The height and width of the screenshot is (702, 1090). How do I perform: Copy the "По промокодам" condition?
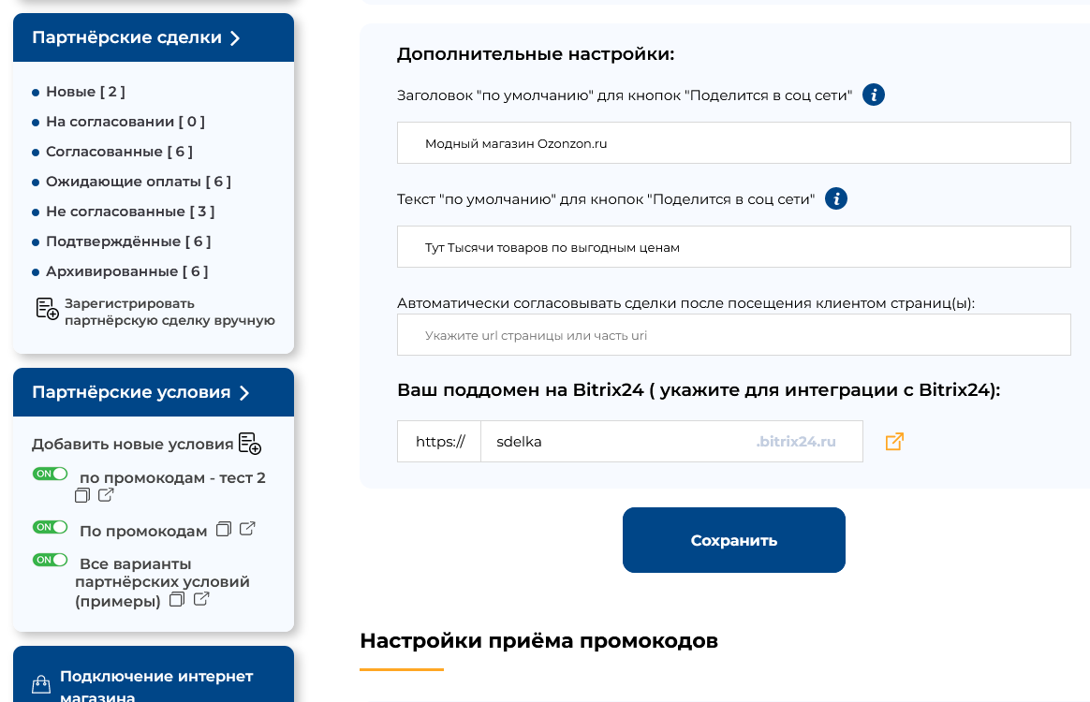(x=223, y=529)
